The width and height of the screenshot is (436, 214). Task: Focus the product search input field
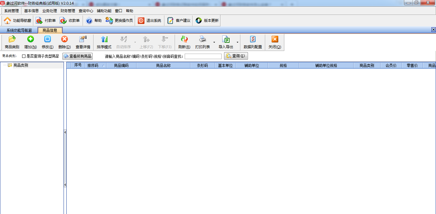click(203, 56)
